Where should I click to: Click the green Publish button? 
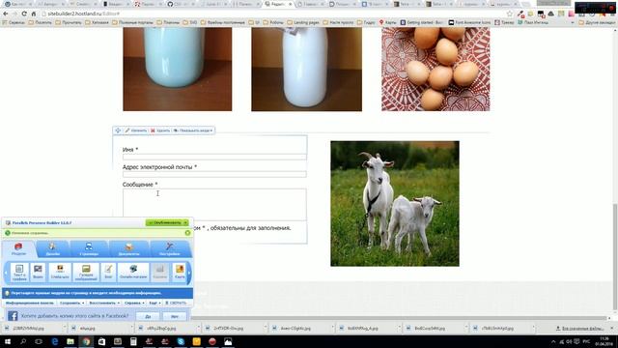167,223
